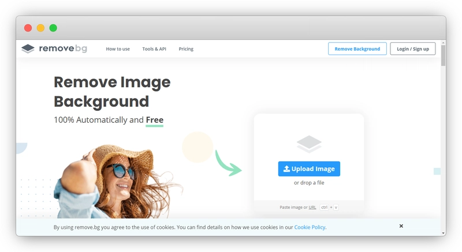Open the Cookie Policy link
Viewport: 462px width, 252px height.
point(310,227)
